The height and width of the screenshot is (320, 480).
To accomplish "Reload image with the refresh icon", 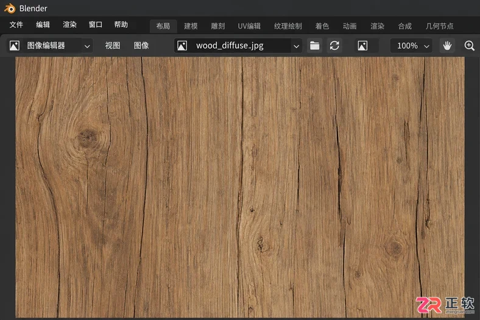I will [x=334, y=46].
